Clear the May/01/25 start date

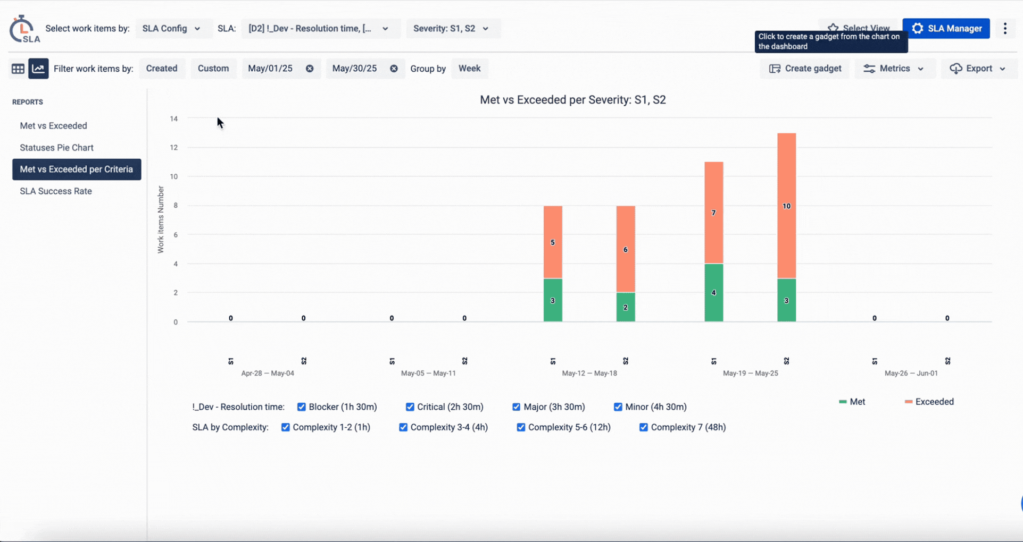(x=310, y=69)
